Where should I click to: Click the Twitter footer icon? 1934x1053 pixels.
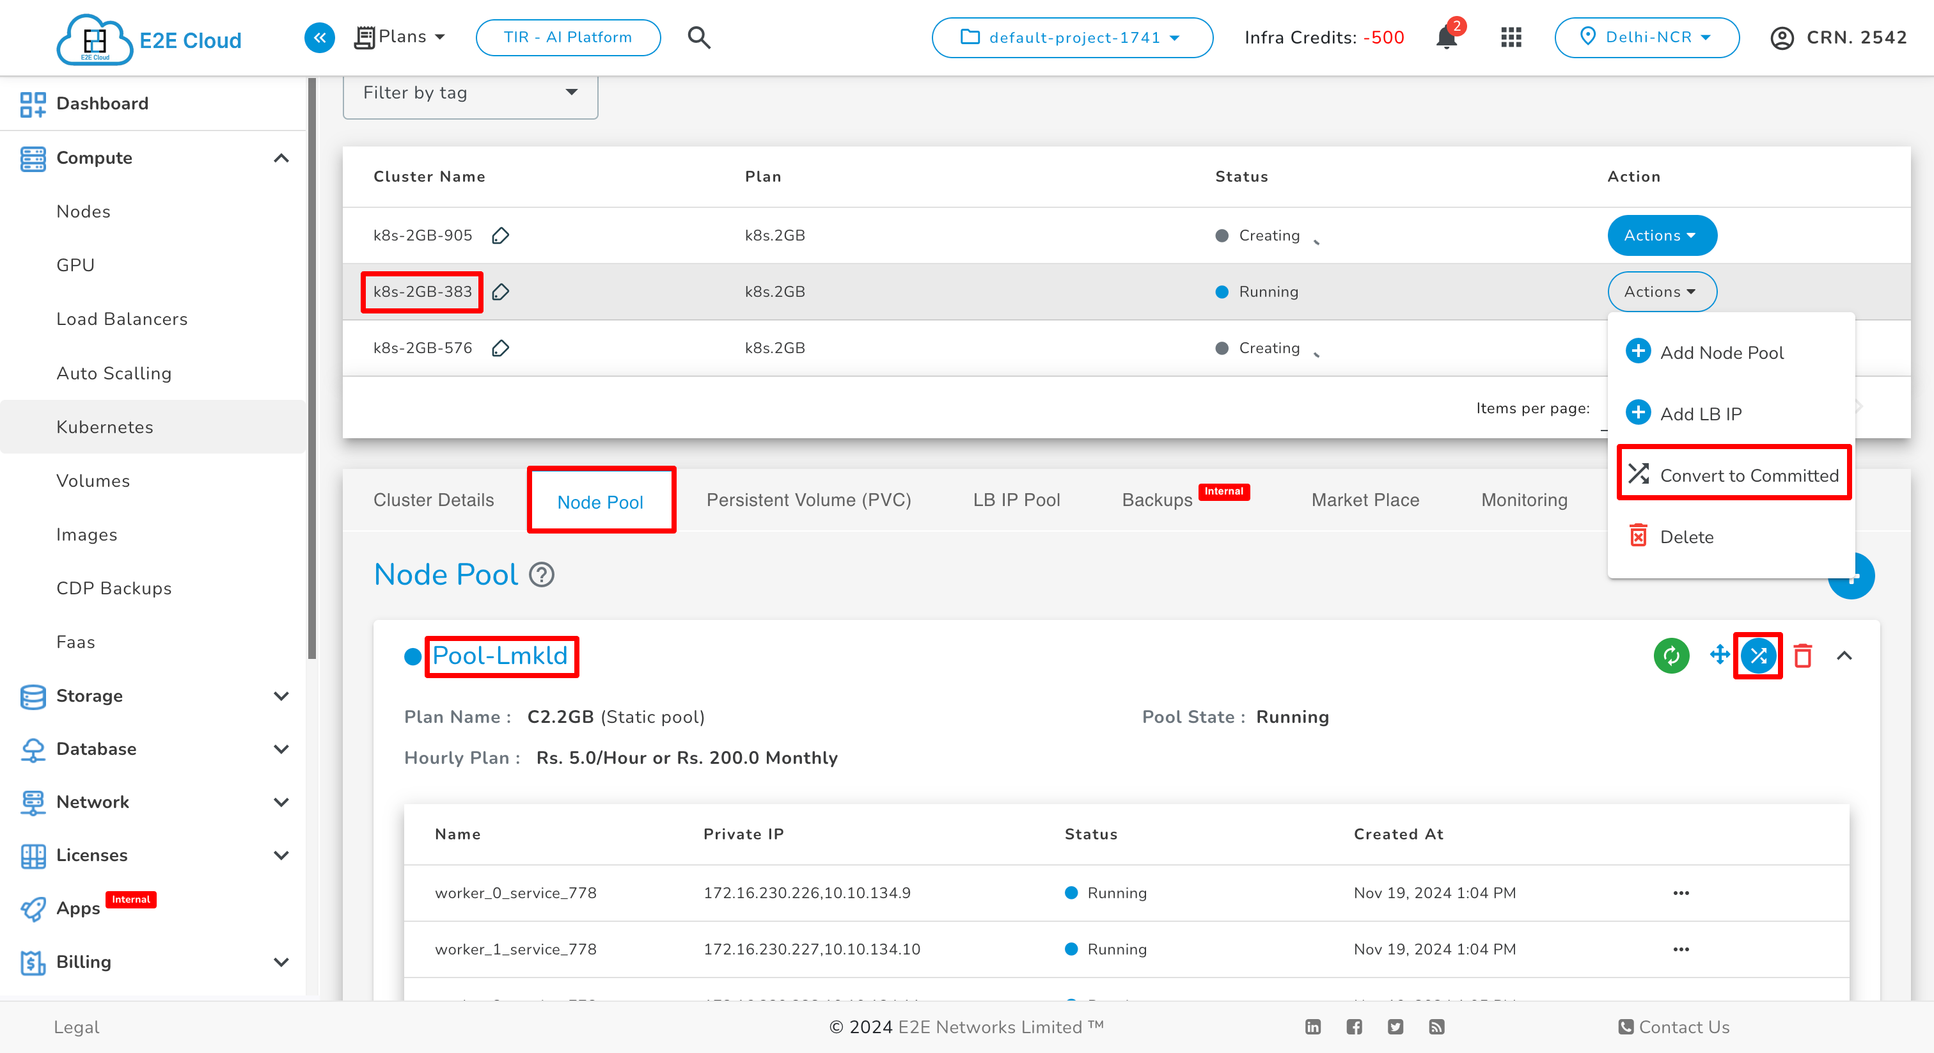pyautogui.click(x=1395, y=1027)
